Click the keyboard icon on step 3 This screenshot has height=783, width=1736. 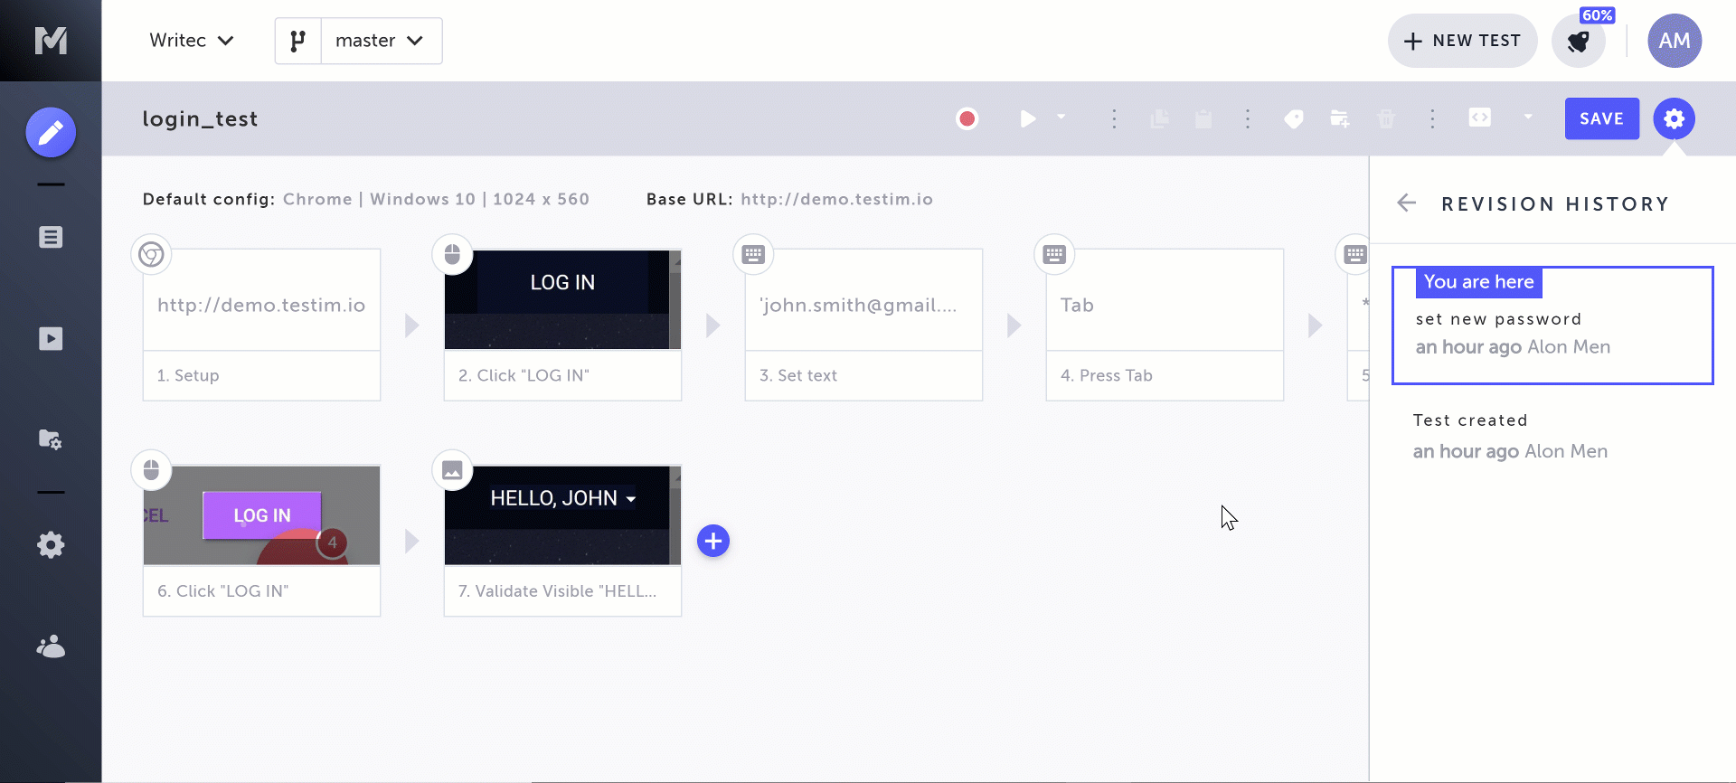[x=753, y=254]
